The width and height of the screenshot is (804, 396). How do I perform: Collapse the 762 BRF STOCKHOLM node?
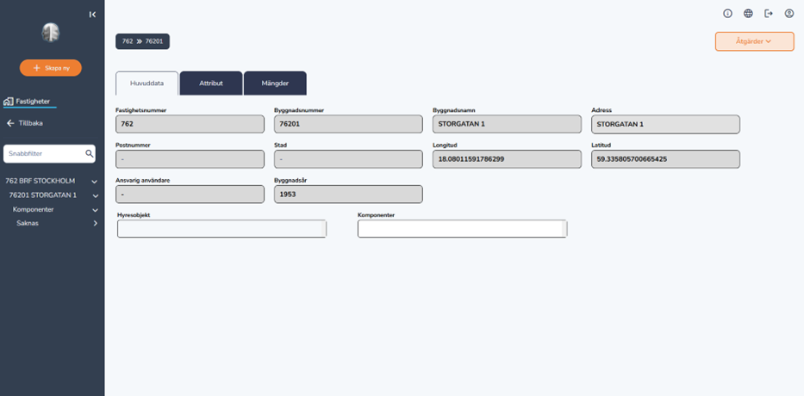(x=95, y=182)
